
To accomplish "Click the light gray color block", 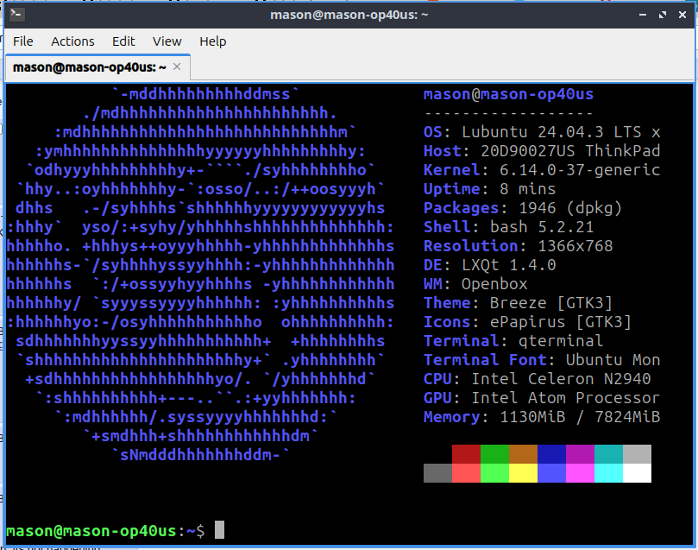I will 637,454.
